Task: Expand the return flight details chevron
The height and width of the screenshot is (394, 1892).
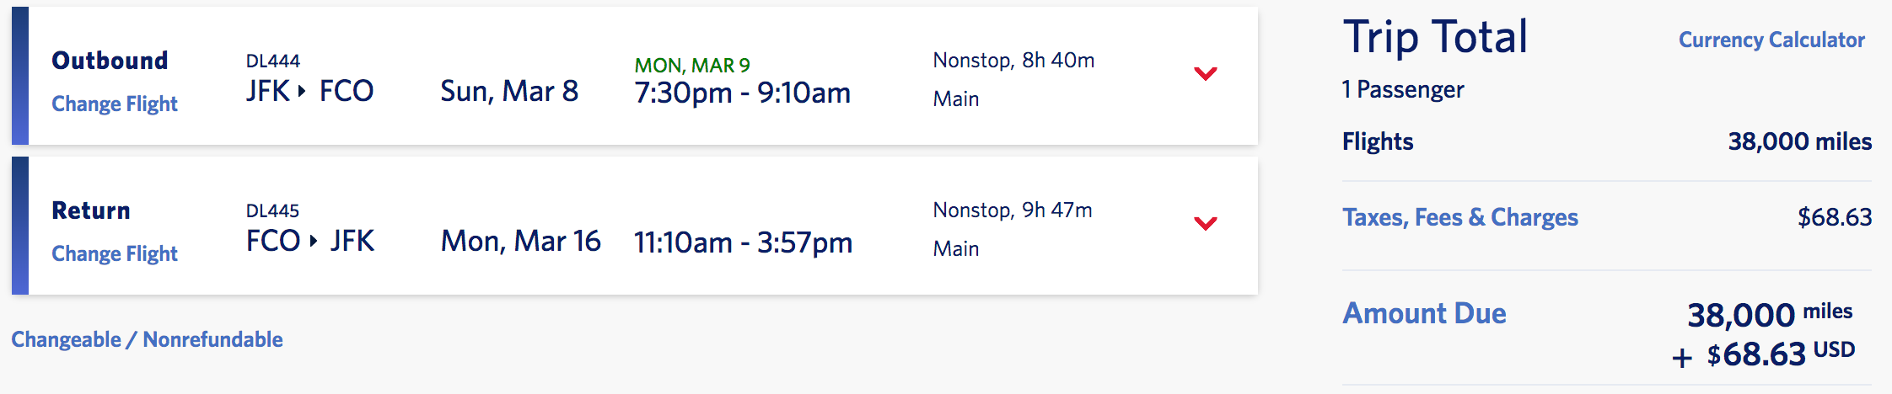Action: click(x=1206, y=224)
